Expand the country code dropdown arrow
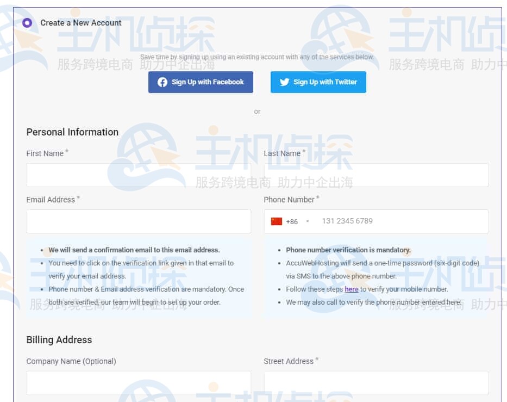The height and width of the screenshot is (402, 507). 308,221
